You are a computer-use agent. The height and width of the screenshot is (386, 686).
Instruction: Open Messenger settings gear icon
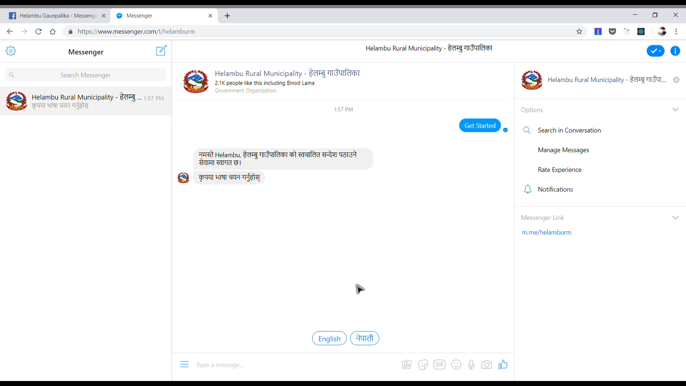(x=11, y=51)
